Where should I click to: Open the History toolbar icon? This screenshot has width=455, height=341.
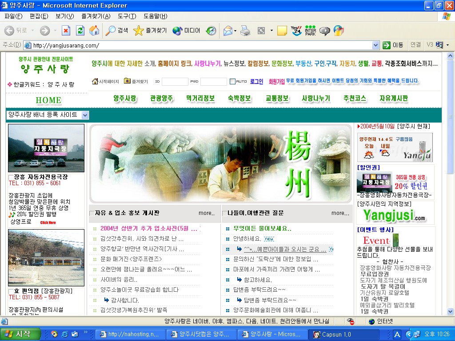[x=211, y=31]
